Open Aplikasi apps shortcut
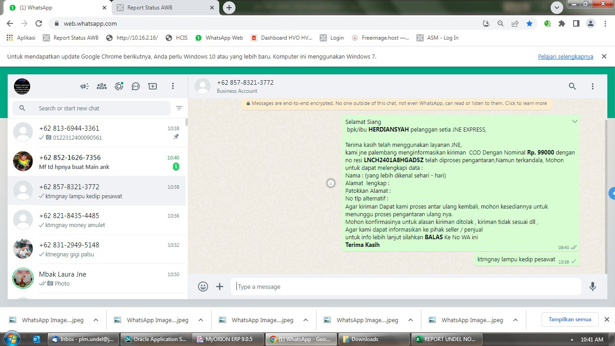The width and height of the screenshot is (615, 346). 21,38
